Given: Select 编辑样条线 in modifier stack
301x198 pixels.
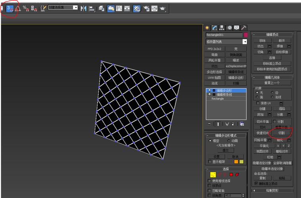Looking at the screenshot, I should (x=224, y=95).
